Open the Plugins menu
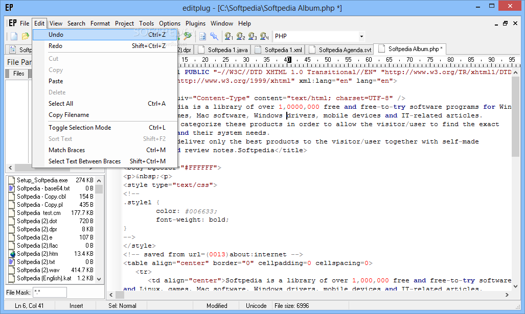This screenshot has height=314, width=525. pyautogui.click(x=196, y=23)
